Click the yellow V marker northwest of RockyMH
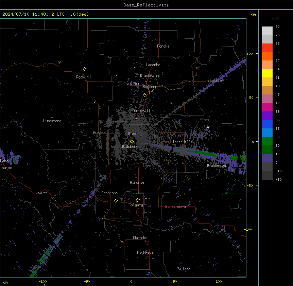 pyautogui.click(x=59, y=62)
